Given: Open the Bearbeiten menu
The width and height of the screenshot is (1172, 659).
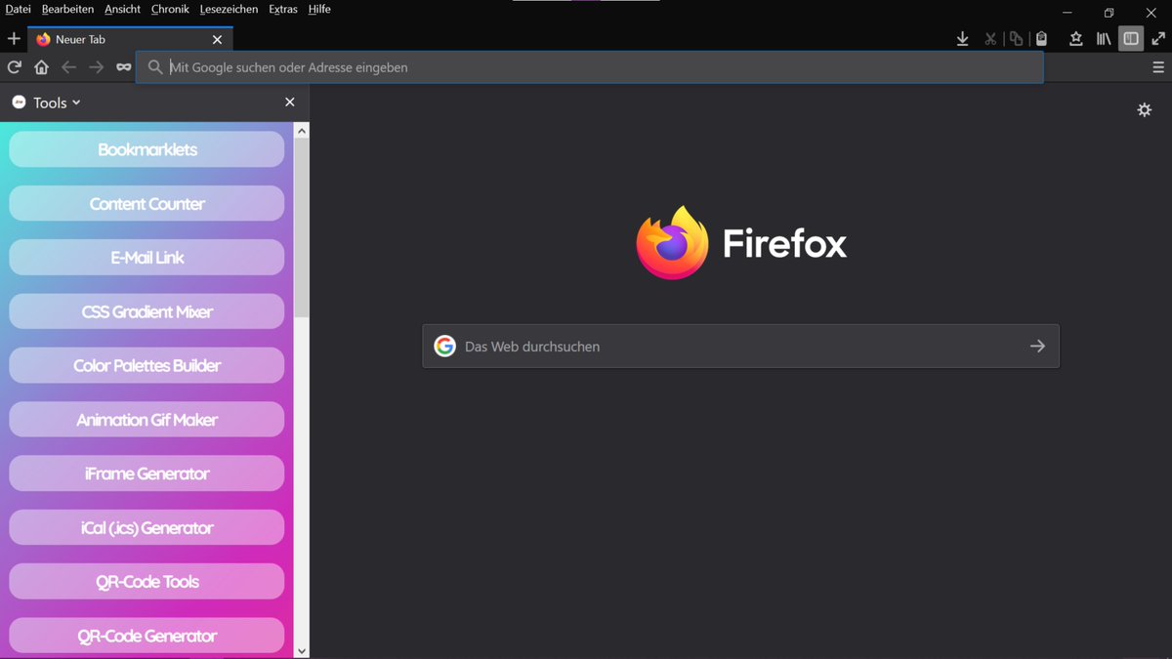Looking at the screenshot, I should 67,9.
